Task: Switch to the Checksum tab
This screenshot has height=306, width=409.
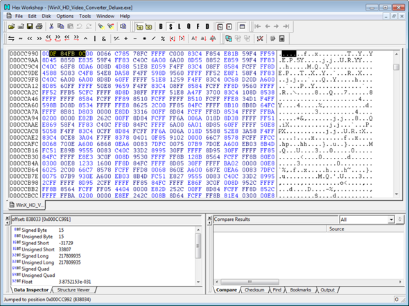Action: click(x=254, y=290)
